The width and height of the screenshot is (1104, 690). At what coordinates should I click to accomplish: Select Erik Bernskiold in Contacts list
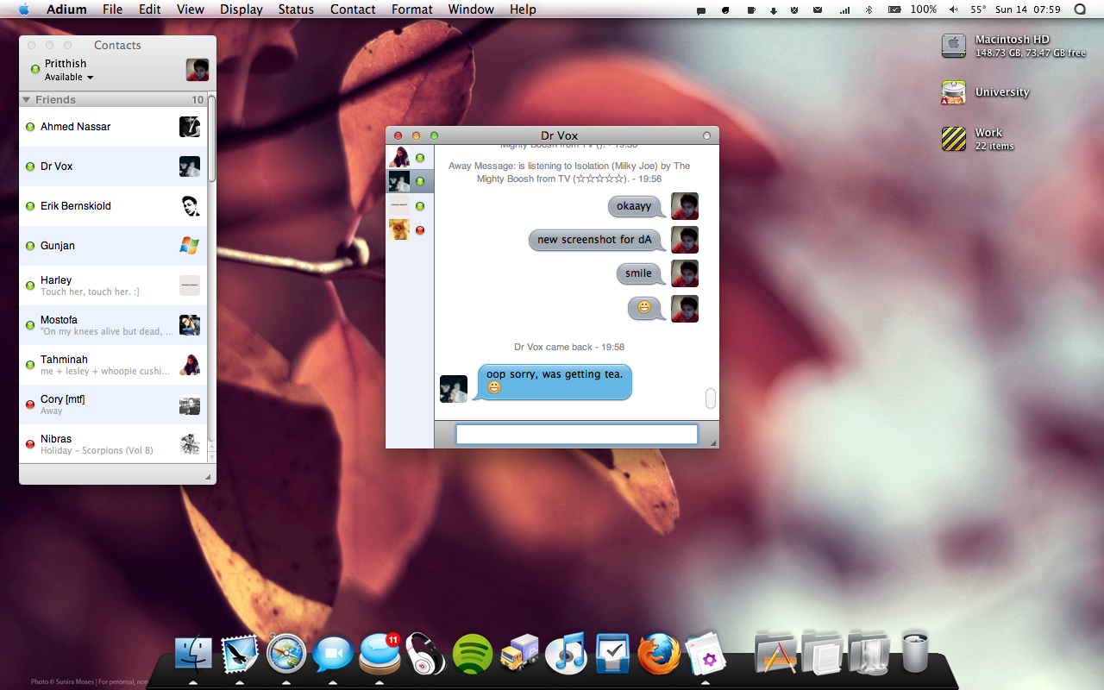113,206
